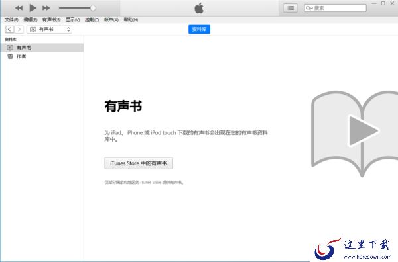Click the Apple logo in the header
Screen dimensions: 398x262
tap(199, 8)
